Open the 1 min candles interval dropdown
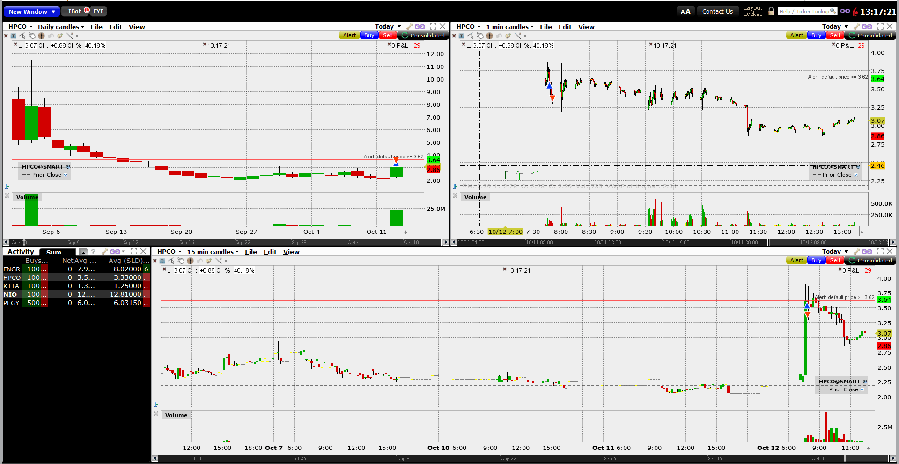The image size is (899, 464). [510, 27]
